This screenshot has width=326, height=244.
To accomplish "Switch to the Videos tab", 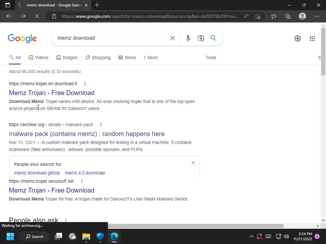I will tap(39, 58).
